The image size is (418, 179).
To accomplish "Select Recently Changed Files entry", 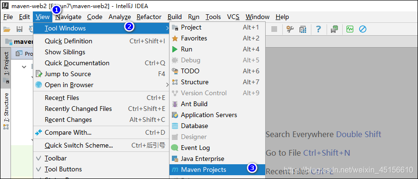I will click(101, 109).
